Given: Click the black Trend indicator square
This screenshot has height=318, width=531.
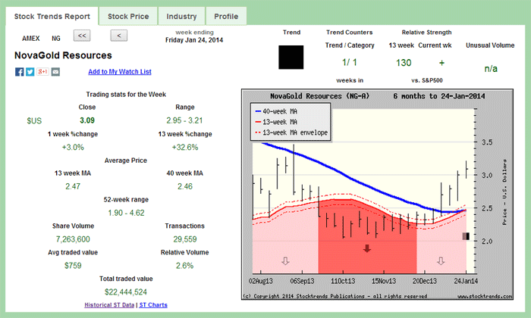Looking at the screenshot, I should 291,57.
